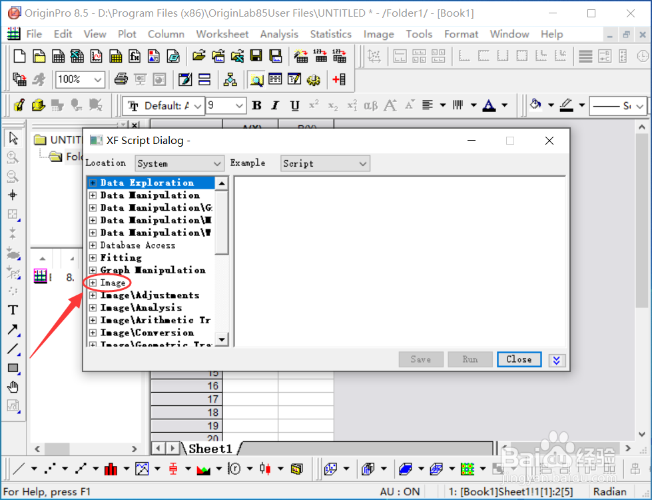Select row header 17 in worksheet
Viewport: 652px width, 500px height.
click(186, 399)
